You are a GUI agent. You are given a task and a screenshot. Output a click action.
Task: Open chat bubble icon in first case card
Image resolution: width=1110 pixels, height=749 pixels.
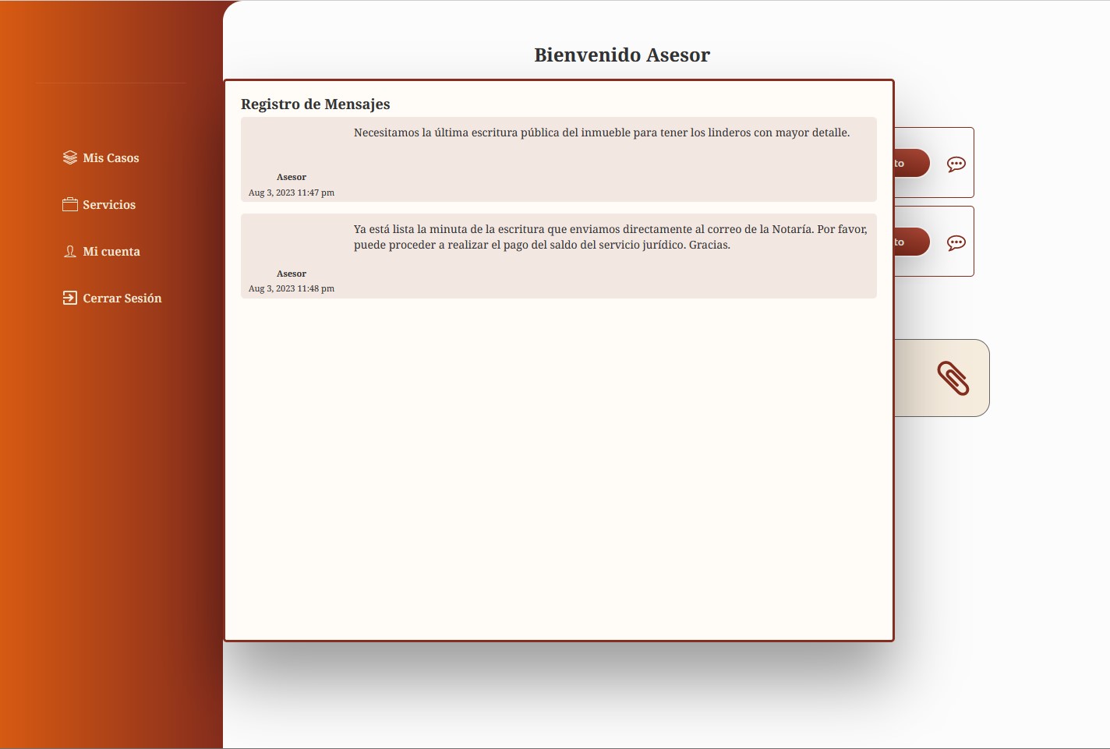coord(956,164)
